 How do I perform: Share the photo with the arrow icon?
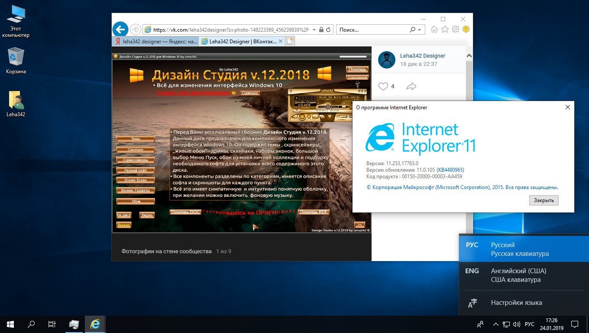click(x=411, y=86)
